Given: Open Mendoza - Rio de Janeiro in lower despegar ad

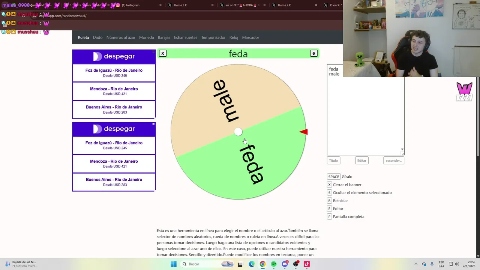Looking at the screenshot, I should (114, 163).
